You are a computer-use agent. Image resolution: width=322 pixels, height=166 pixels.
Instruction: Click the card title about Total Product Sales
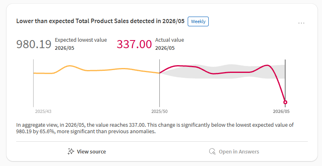100,21
